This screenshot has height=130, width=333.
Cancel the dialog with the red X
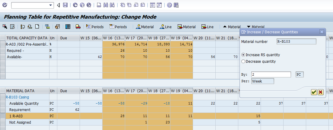coord(320,92)
